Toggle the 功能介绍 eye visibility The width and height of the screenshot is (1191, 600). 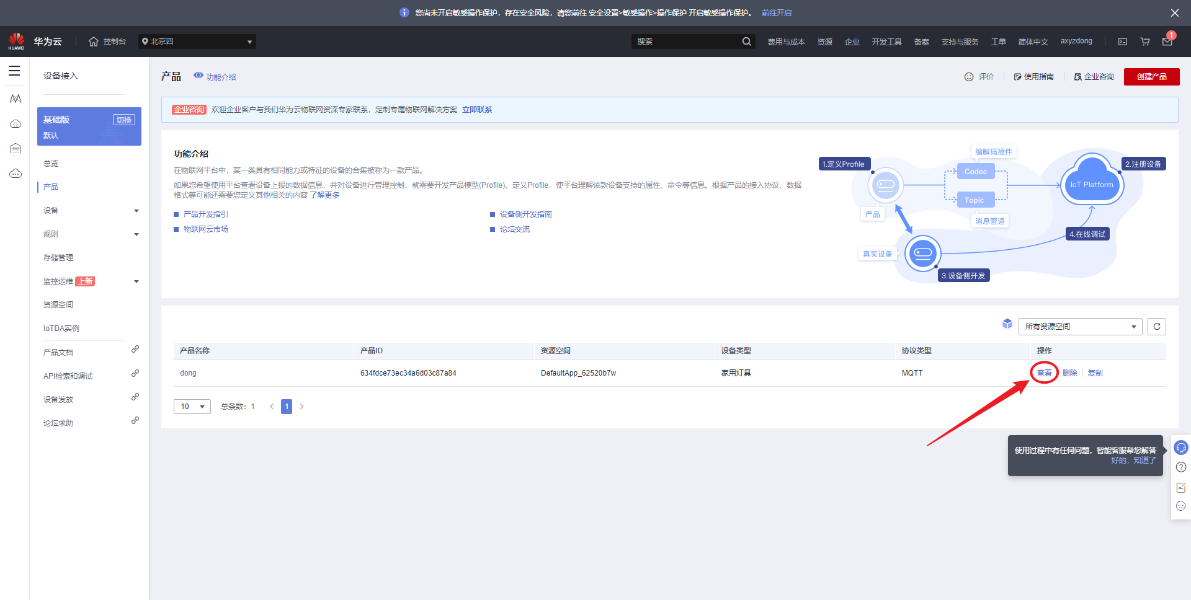pos(198,76)
